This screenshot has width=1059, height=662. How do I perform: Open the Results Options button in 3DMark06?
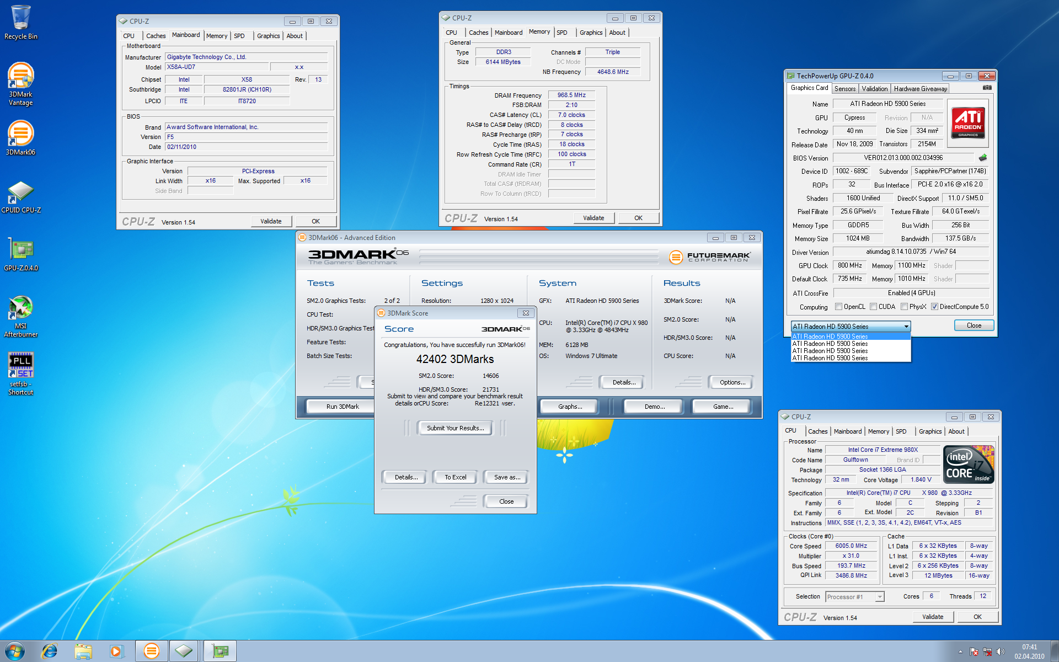[x=732, y=382]
